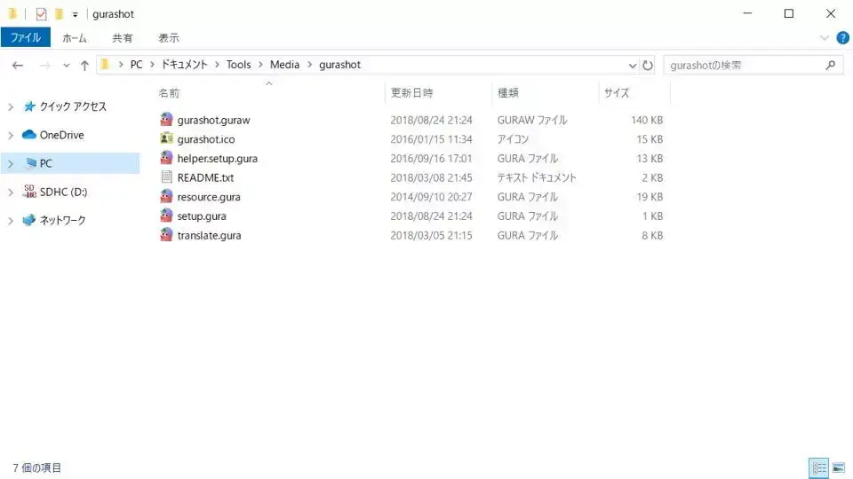Click the properties checkmark icon in title bar
This screenshot has height=479, width=853.
point(41,14)
